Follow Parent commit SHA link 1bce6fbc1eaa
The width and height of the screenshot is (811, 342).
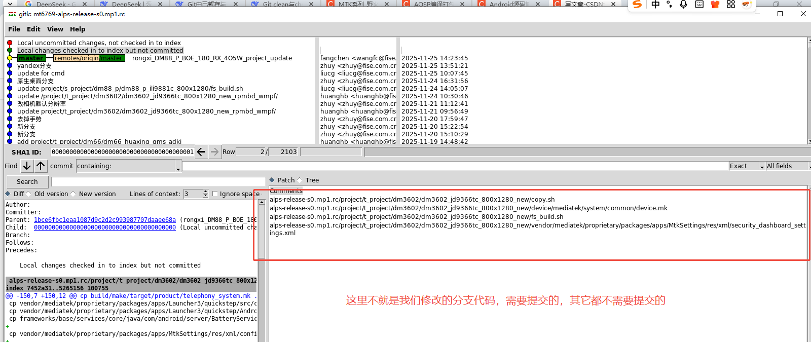pyautogui.click(x=105, y=220)
